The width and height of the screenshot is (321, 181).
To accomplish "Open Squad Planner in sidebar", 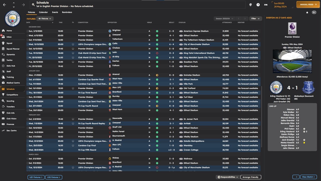I will click(x=13, y=49).
